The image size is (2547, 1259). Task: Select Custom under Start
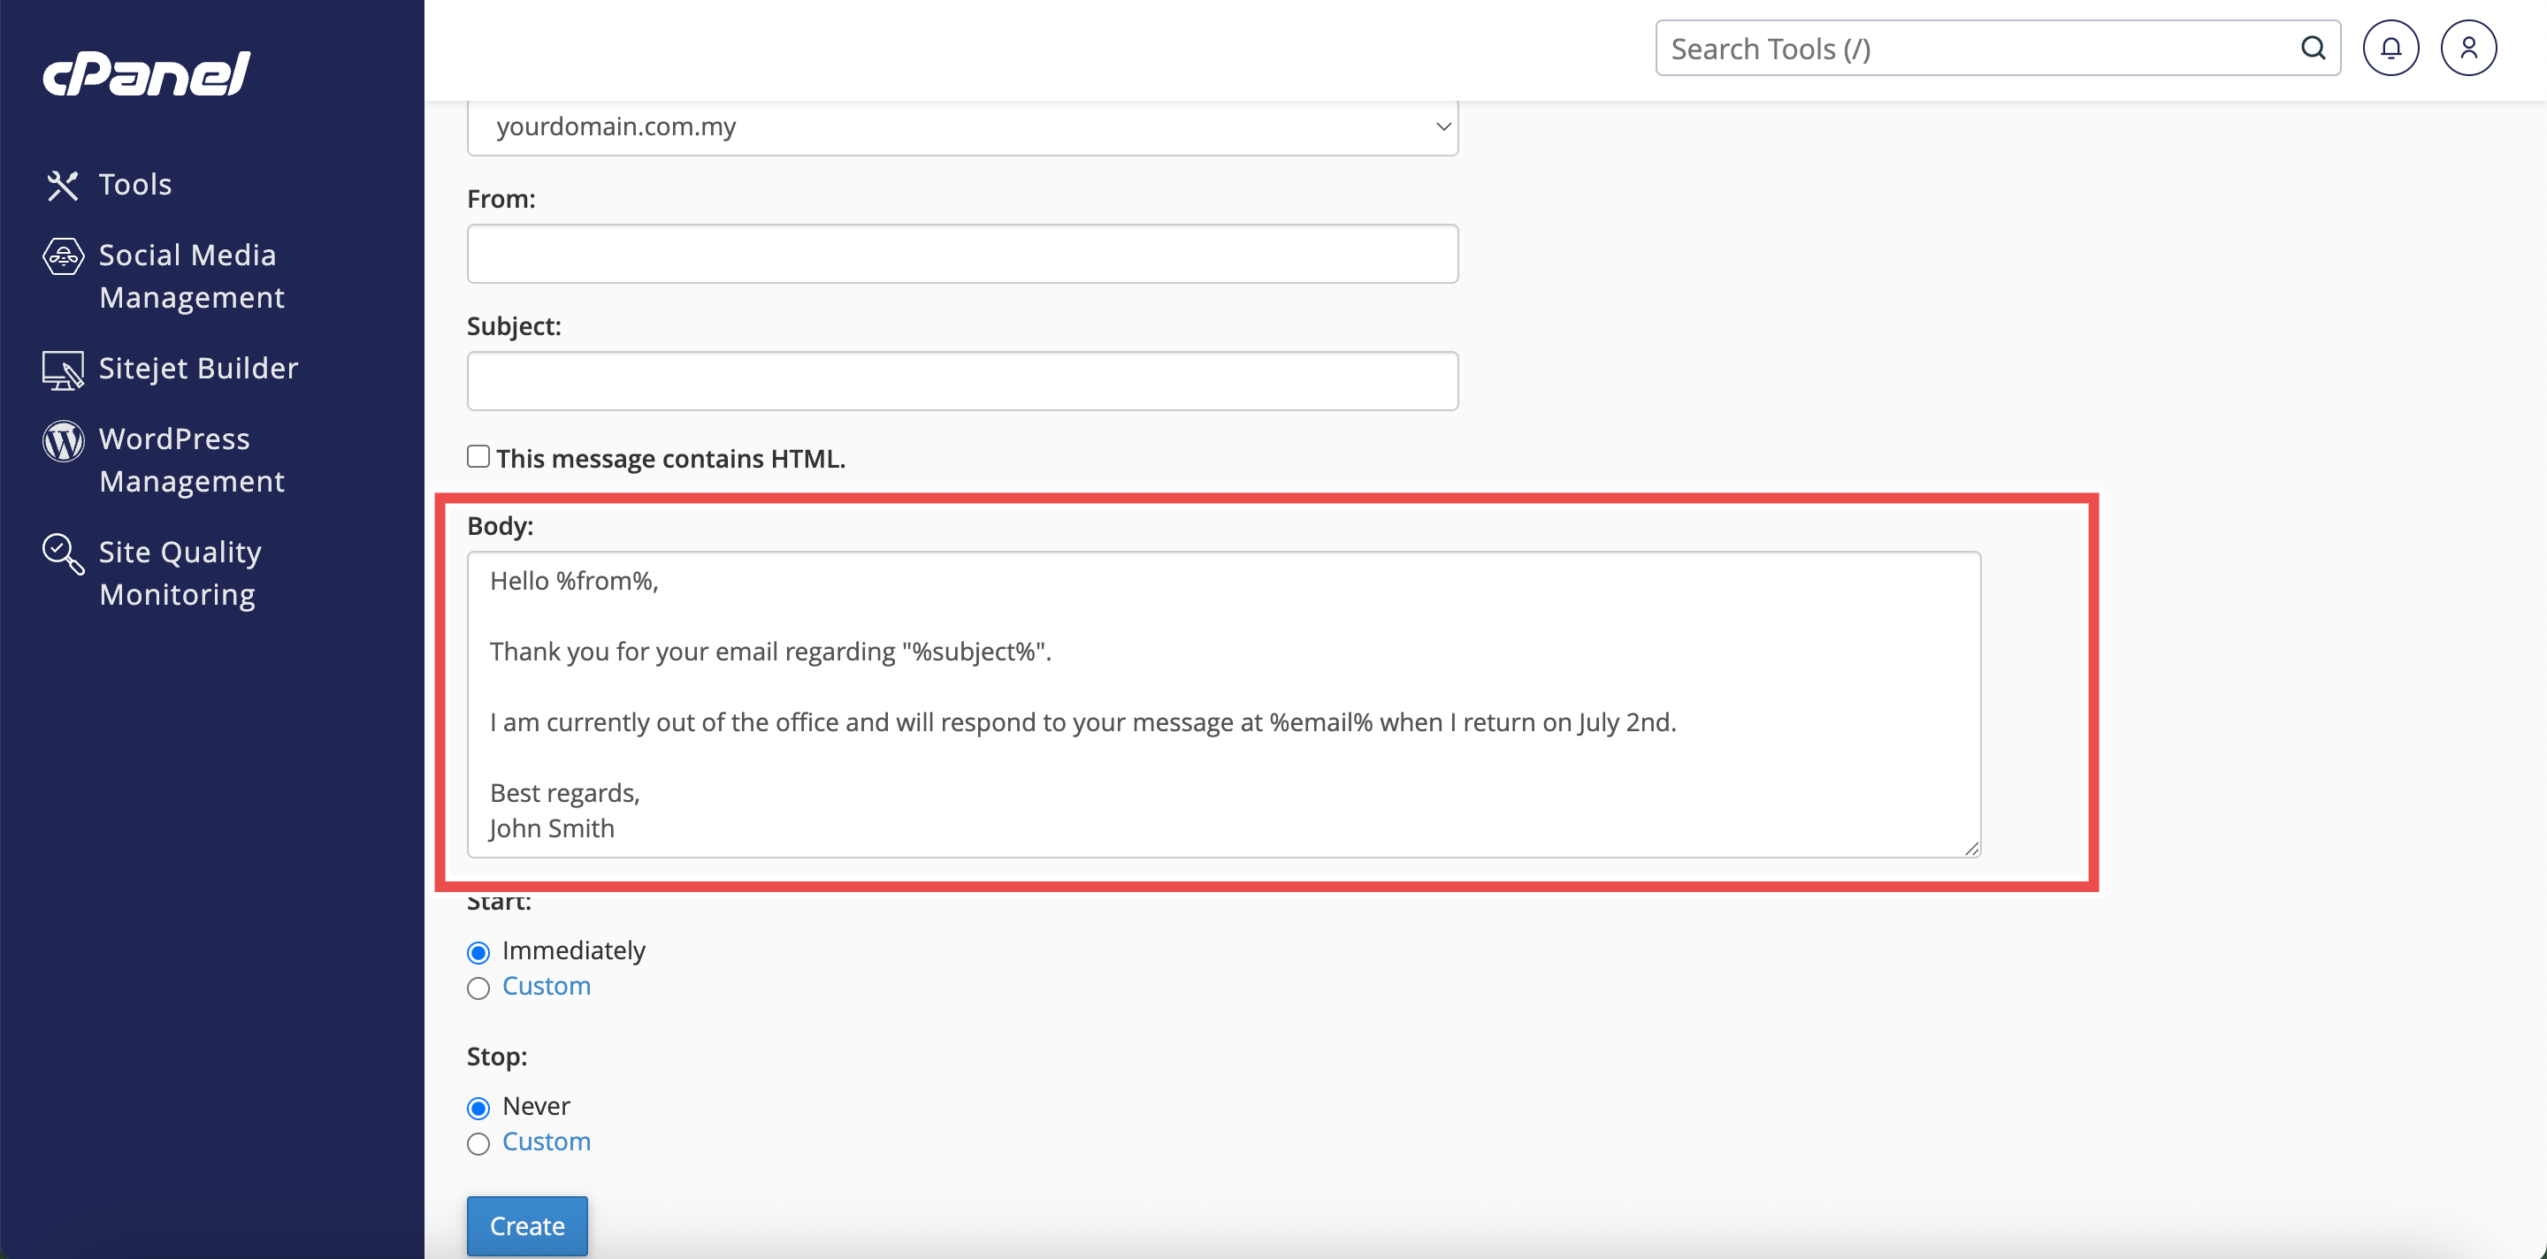[x=478, y=988]
